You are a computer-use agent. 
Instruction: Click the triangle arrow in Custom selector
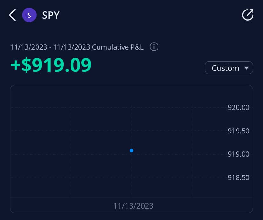[x=246, y=68]
